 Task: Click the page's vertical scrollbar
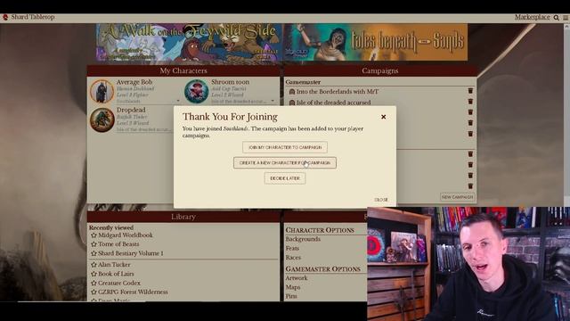click(x=566, y=113)
